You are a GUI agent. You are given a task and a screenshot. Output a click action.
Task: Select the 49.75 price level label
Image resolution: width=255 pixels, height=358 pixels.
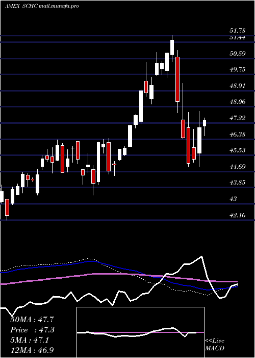237,70
